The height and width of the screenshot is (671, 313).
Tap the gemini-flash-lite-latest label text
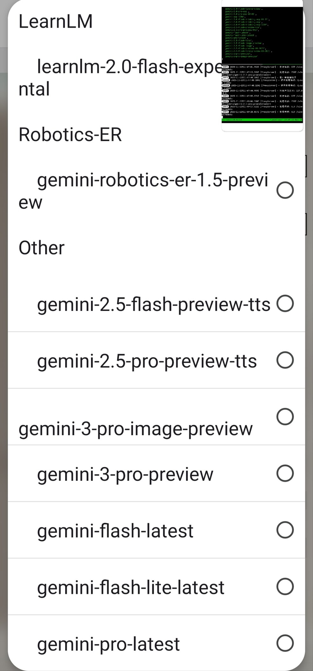(131, 588)
